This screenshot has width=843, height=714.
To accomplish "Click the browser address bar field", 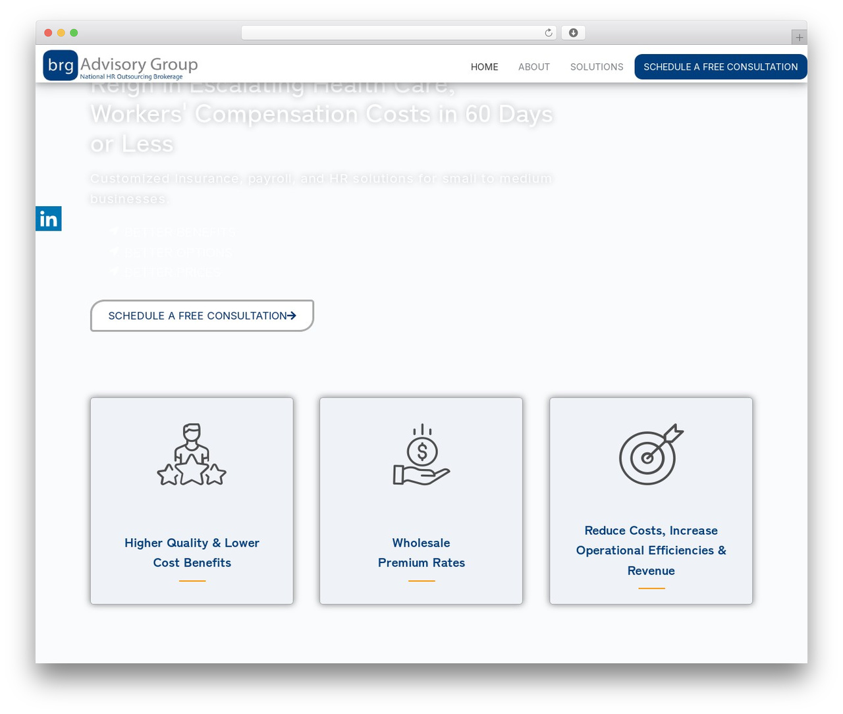I will tap(399, 33).
